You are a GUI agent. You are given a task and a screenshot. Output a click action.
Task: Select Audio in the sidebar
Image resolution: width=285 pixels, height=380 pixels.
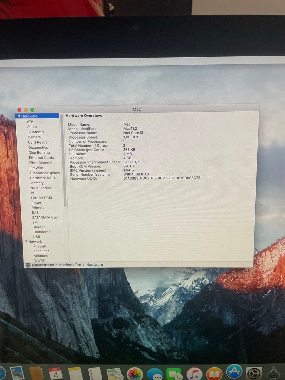(32, 127)
